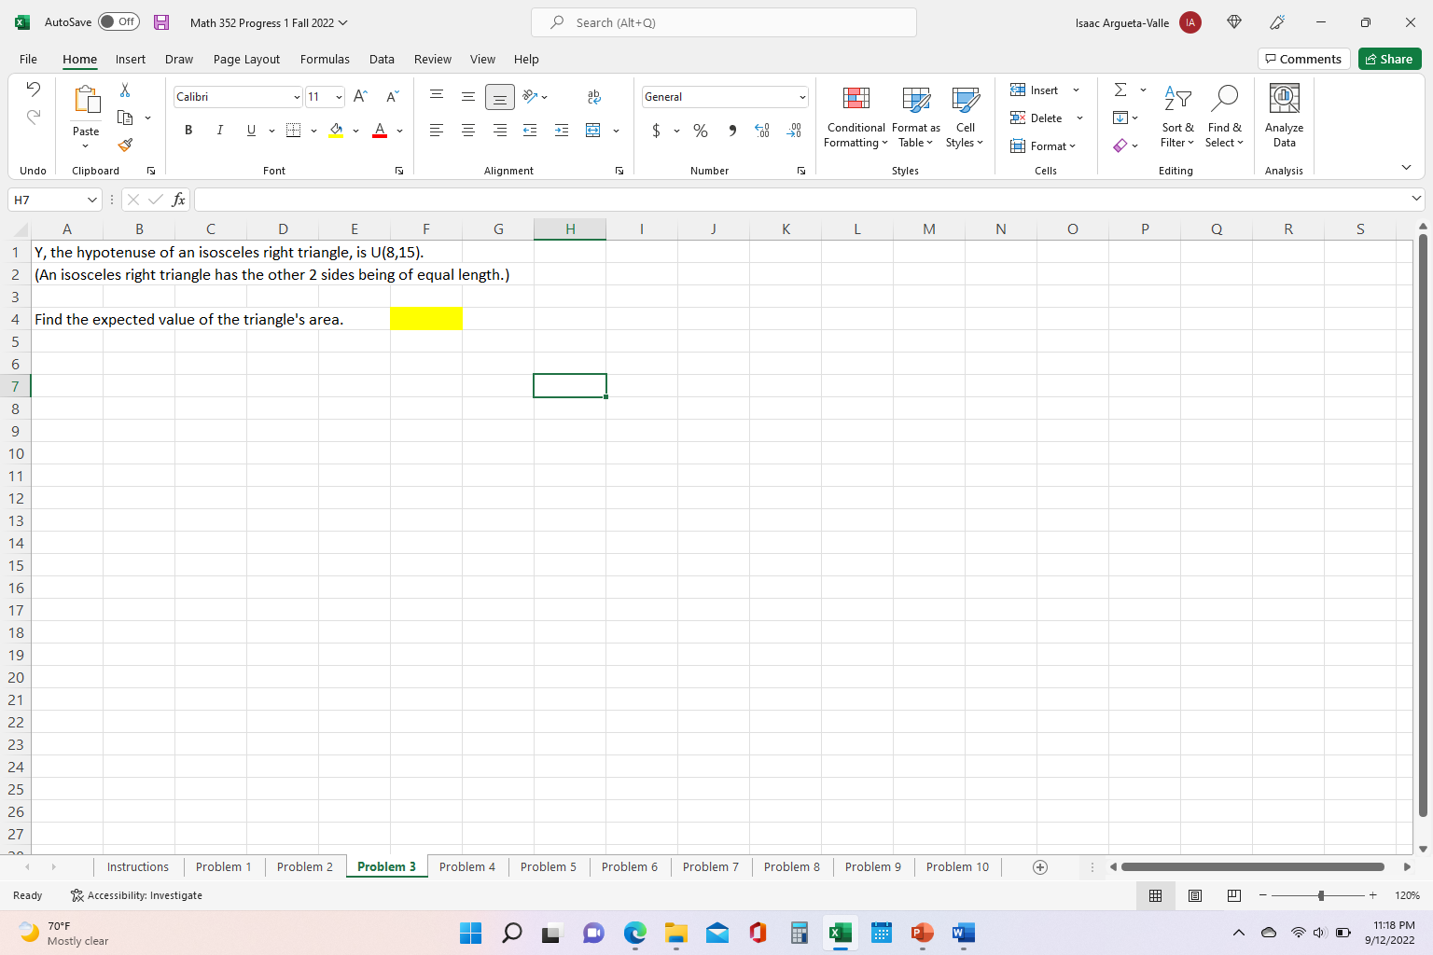Increase decimal places

762,131
